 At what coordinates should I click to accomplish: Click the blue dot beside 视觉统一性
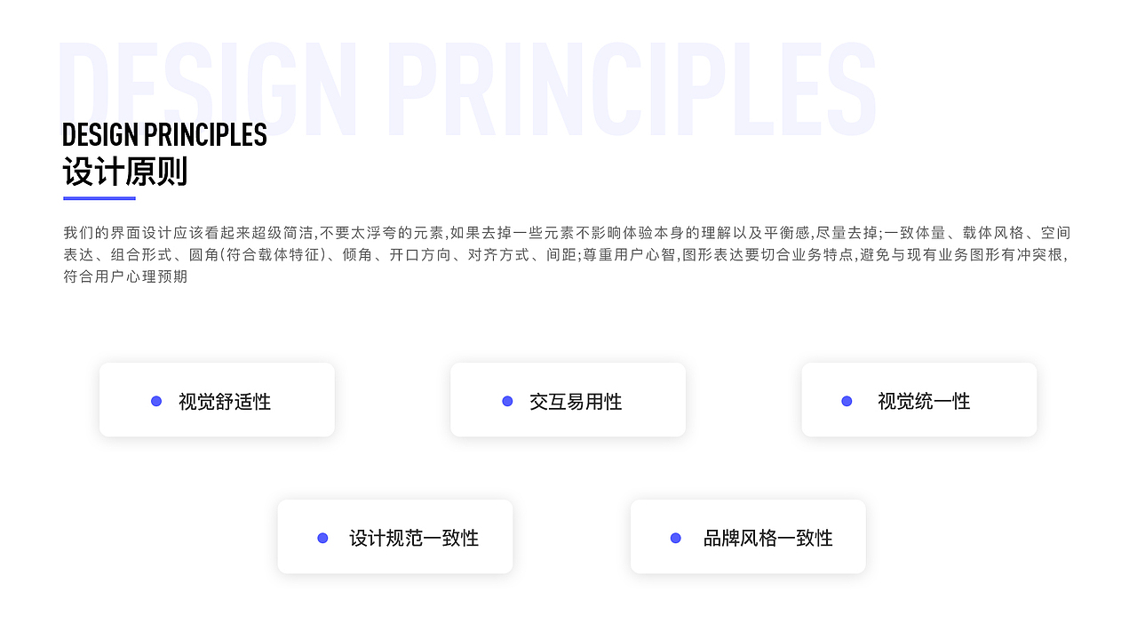click(847, 401)
